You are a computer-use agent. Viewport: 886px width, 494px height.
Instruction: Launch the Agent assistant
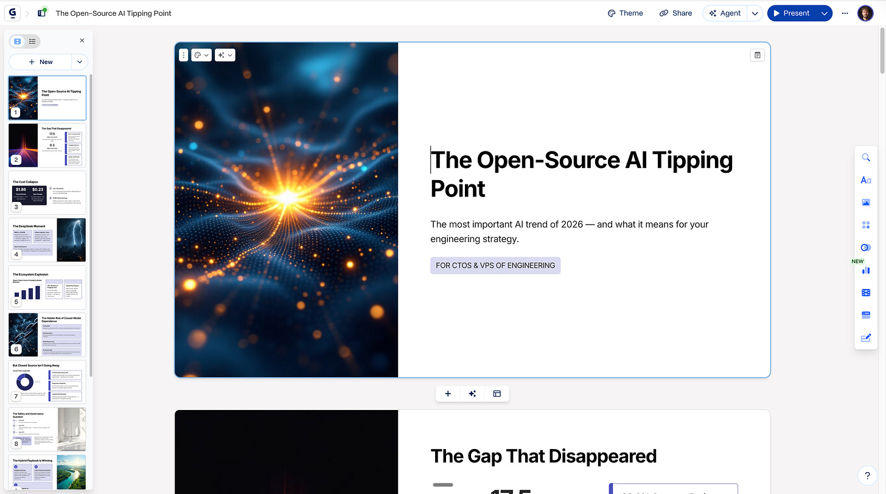click(724, 13)
